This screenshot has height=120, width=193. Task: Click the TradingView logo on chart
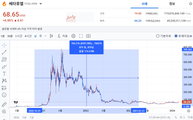[16, 102]
